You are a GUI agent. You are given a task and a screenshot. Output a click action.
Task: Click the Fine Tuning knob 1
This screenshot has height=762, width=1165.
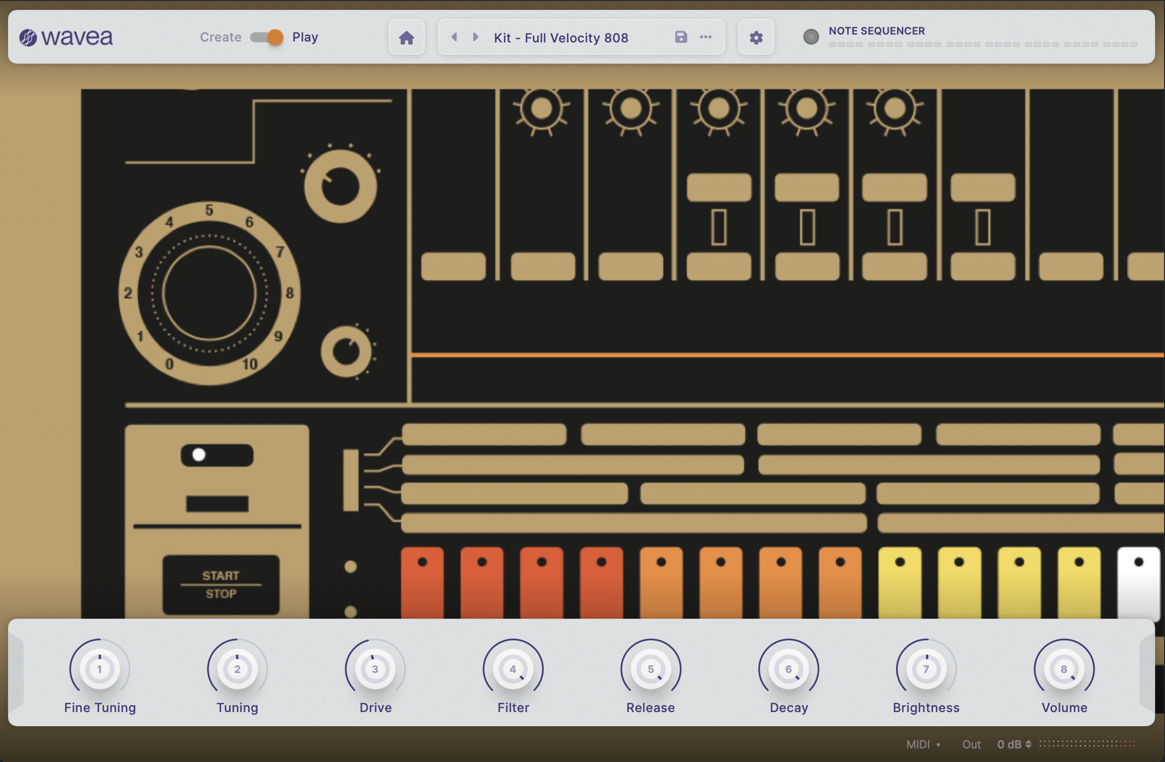(99, 669)
